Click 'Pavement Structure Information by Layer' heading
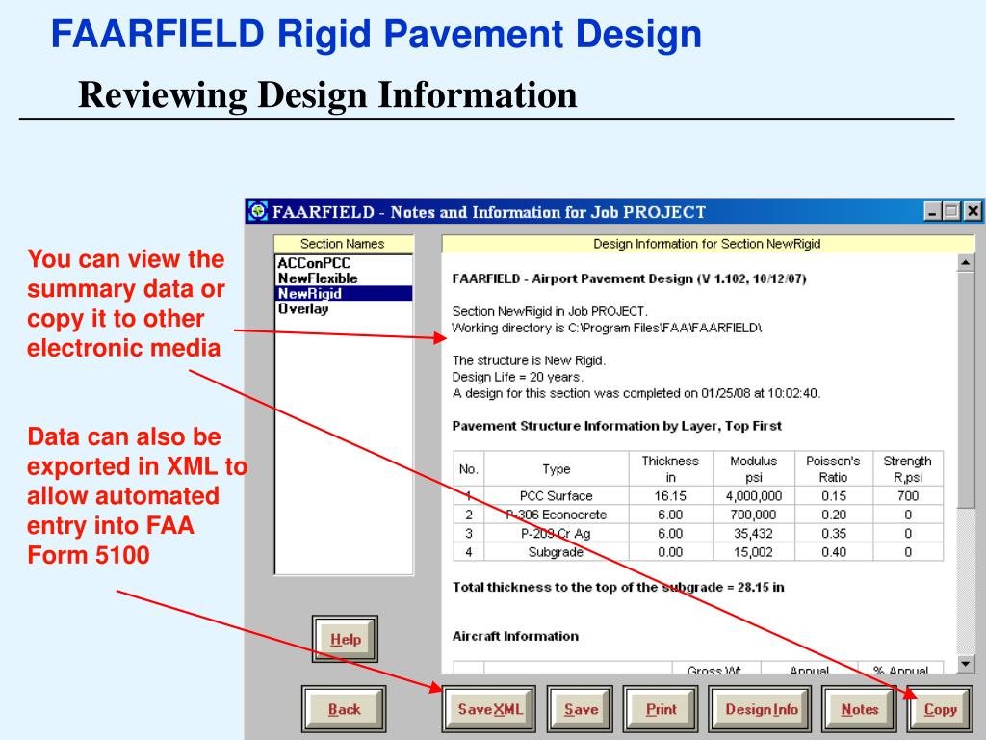Image resolution: width=986 pixels, height=740 pixels. click(617, 426)
